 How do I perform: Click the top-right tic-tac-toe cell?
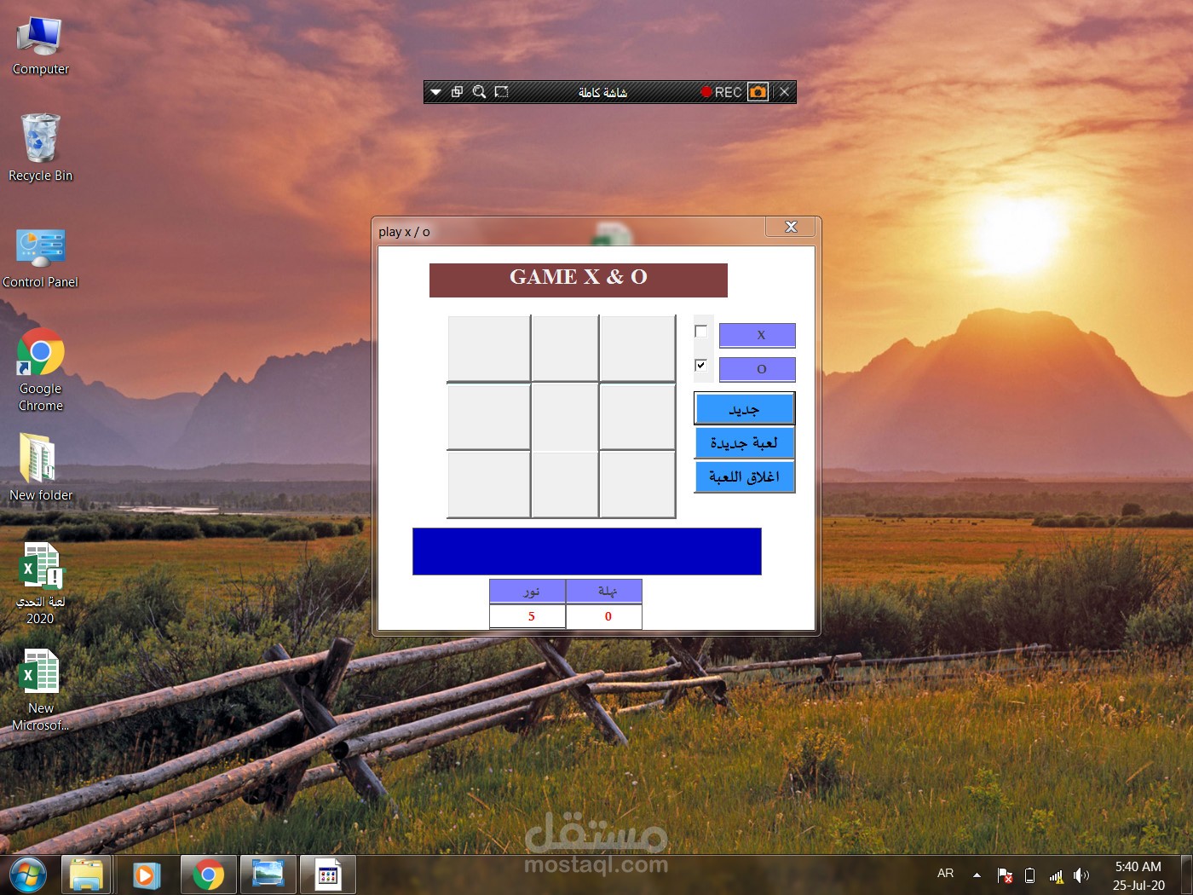637,349
